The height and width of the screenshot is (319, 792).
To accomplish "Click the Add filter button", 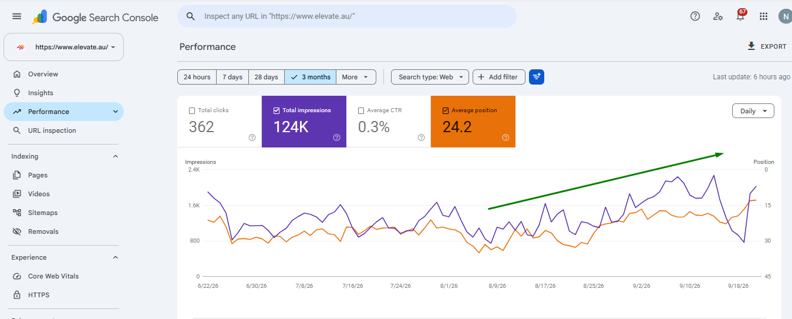I will pos(498,77).
